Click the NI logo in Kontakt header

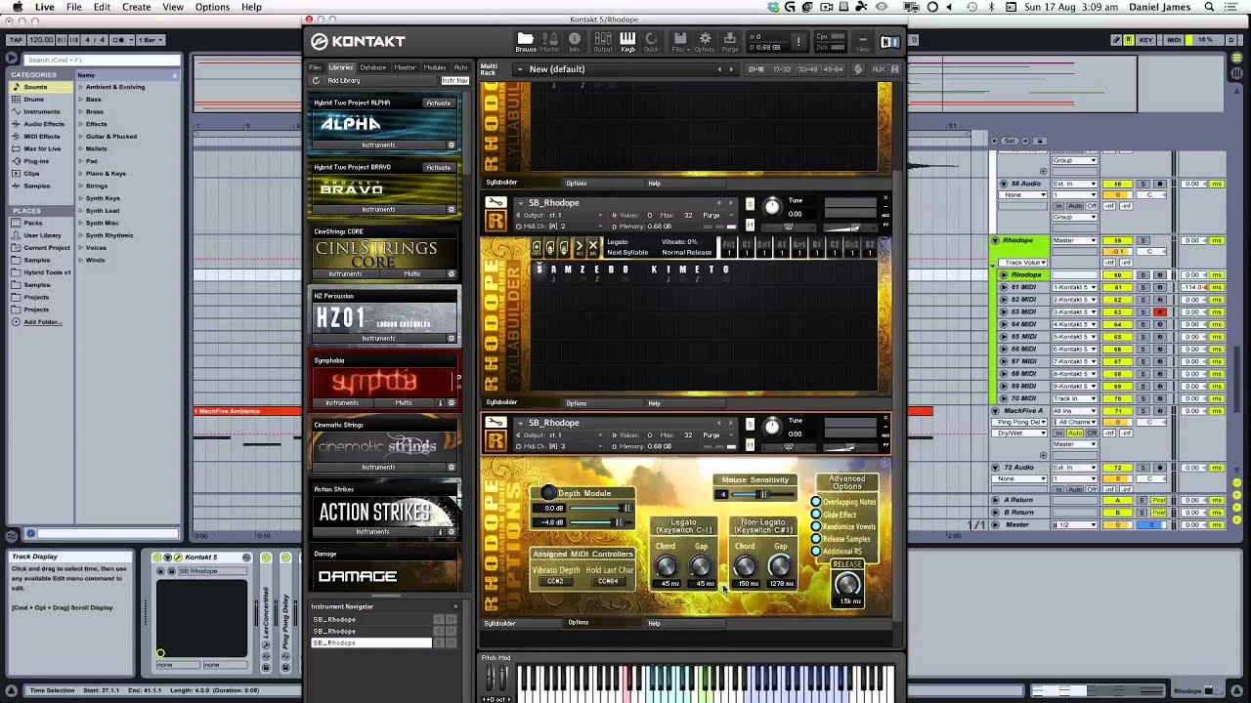(x=889, y=42)
